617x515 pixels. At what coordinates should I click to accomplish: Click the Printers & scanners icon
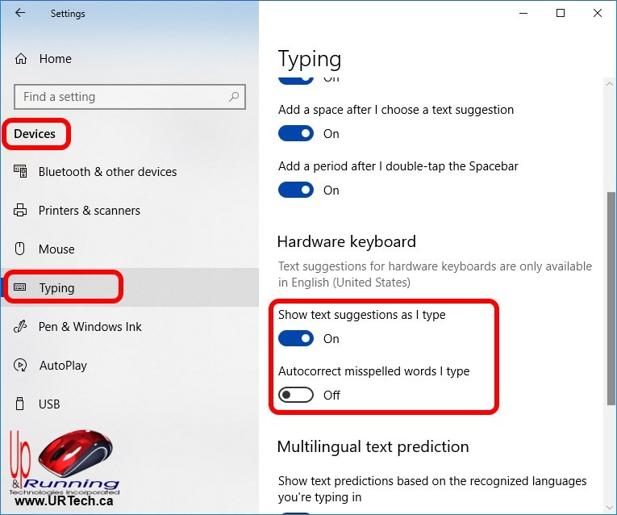pyautogui.click(x=21, y=211)
